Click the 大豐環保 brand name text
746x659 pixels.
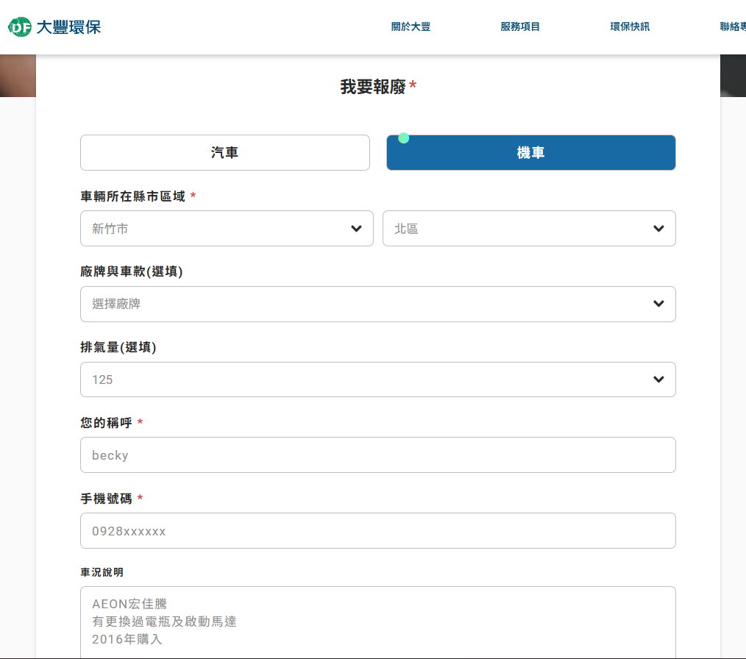[68, 27]
